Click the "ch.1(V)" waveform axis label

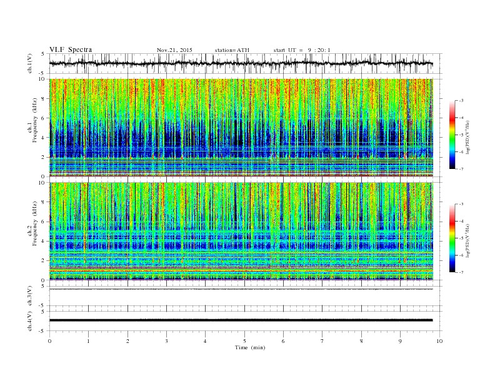30,63
